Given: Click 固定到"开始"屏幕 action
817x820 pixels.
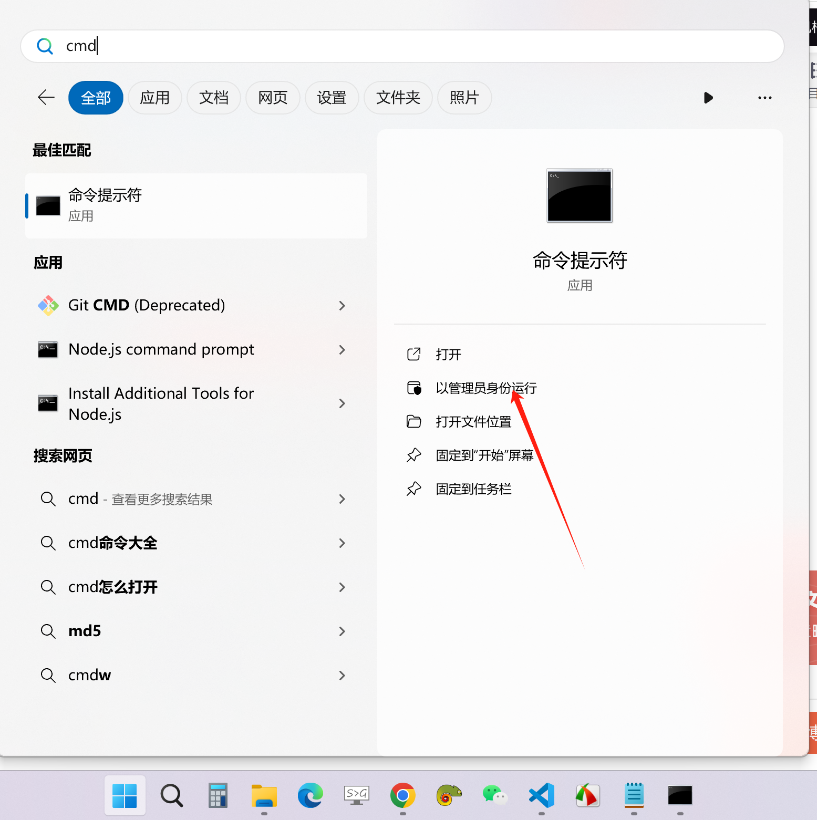Looking at the screenshot, I should pyautogui.click(x=484, y=455).
